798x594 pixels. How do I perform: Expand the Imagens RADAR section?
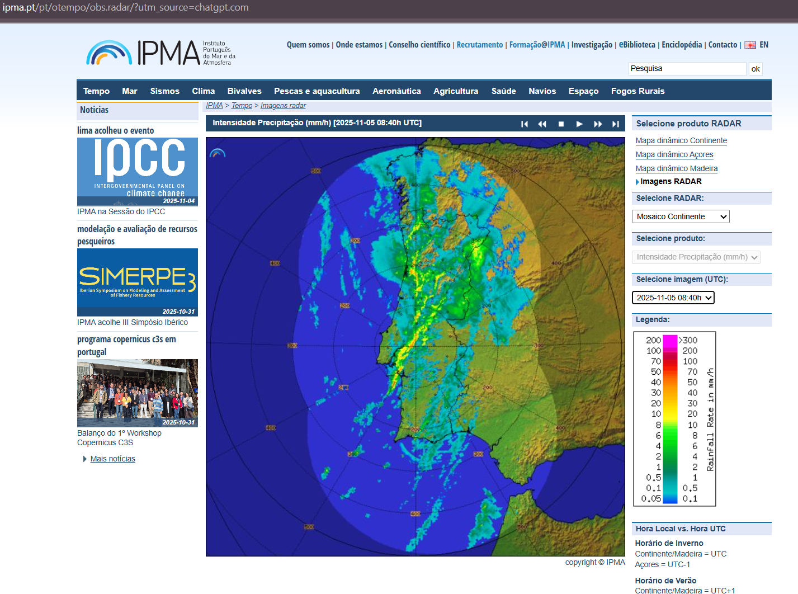669,181
